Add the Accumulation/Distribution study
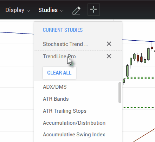 [74, 123]
